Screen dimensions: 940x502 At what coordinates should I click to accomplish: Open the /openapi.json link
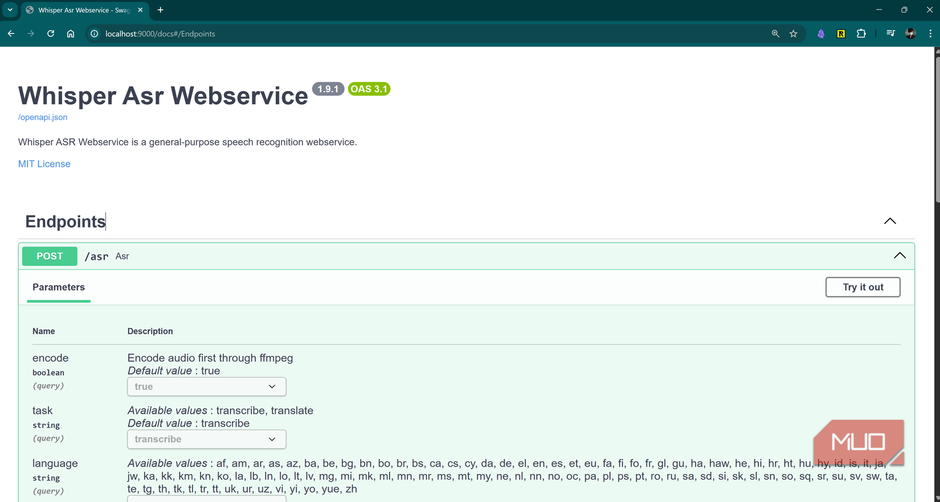[43, 117]
